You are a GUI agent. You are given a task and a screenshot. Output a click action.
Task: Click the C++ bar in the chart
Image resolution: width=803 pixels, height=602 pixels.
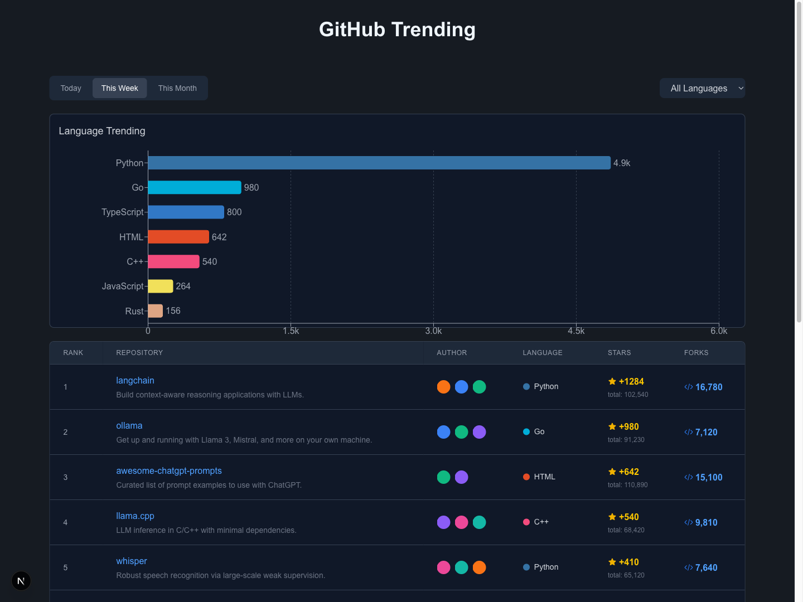pos(173,261)
